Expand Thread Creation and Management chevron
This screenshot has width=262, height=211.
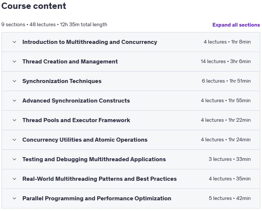[x=14, y=62]
